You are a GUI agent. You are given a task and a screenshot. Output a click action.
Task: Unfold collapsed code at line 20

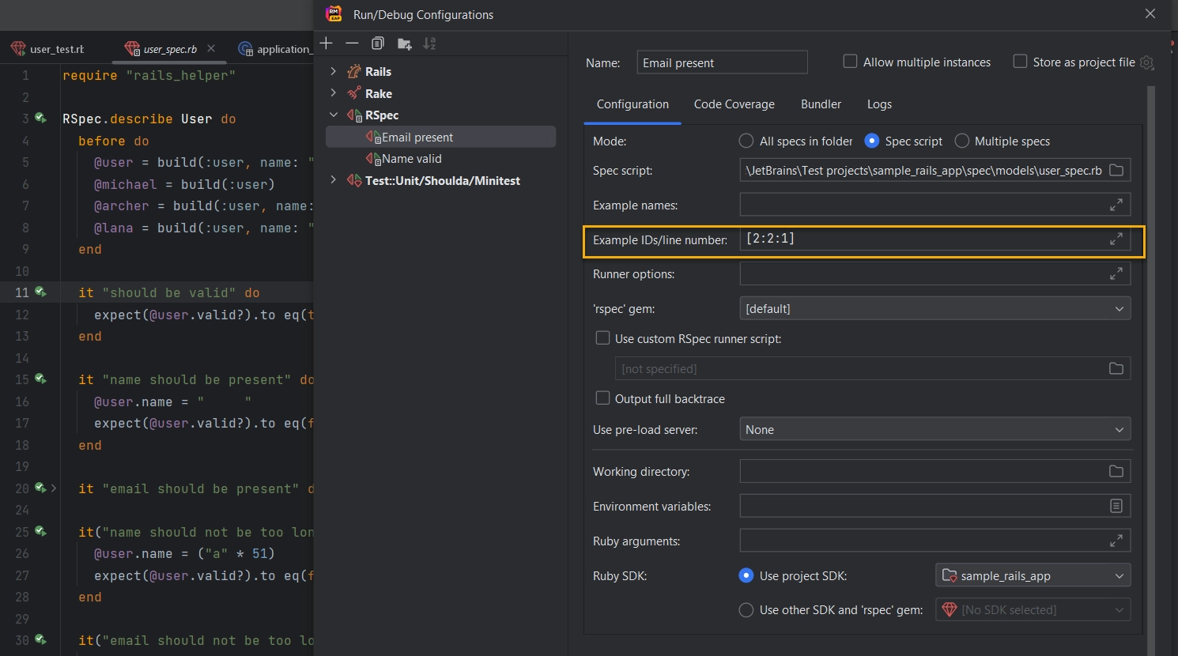[x=54, y=488]
